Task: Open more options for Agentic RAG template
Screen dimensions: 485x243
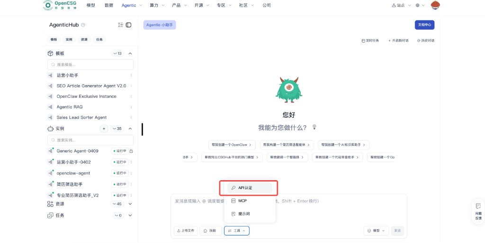Action: coord(131,107)
